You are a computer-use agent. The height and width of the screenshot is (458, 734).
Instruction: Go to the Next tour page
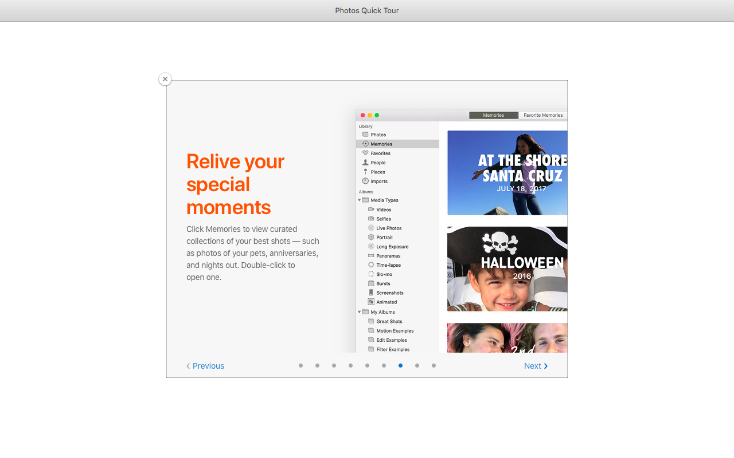click(x=536, y=366)
